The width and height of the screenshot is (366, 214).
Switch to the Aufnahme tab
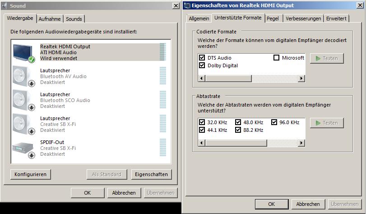50,19
